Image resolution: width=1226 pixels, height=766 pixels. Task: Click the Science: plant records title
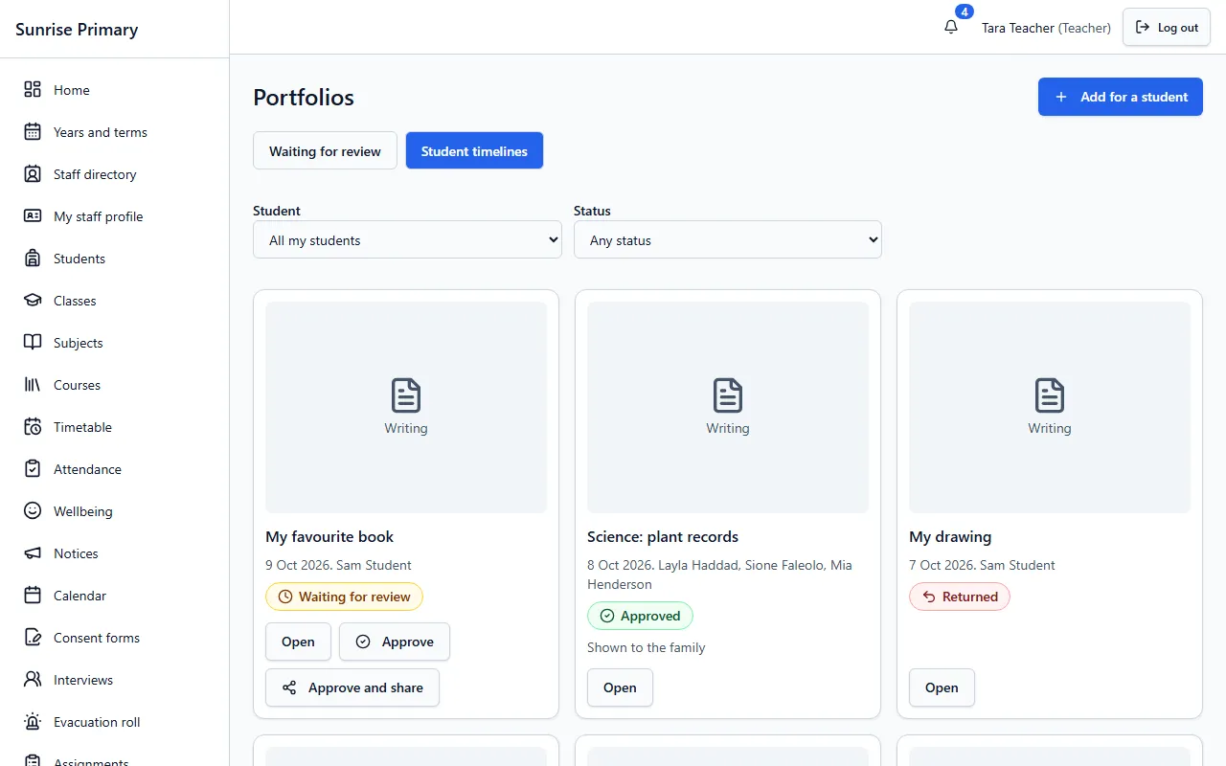tap(663, 536)
